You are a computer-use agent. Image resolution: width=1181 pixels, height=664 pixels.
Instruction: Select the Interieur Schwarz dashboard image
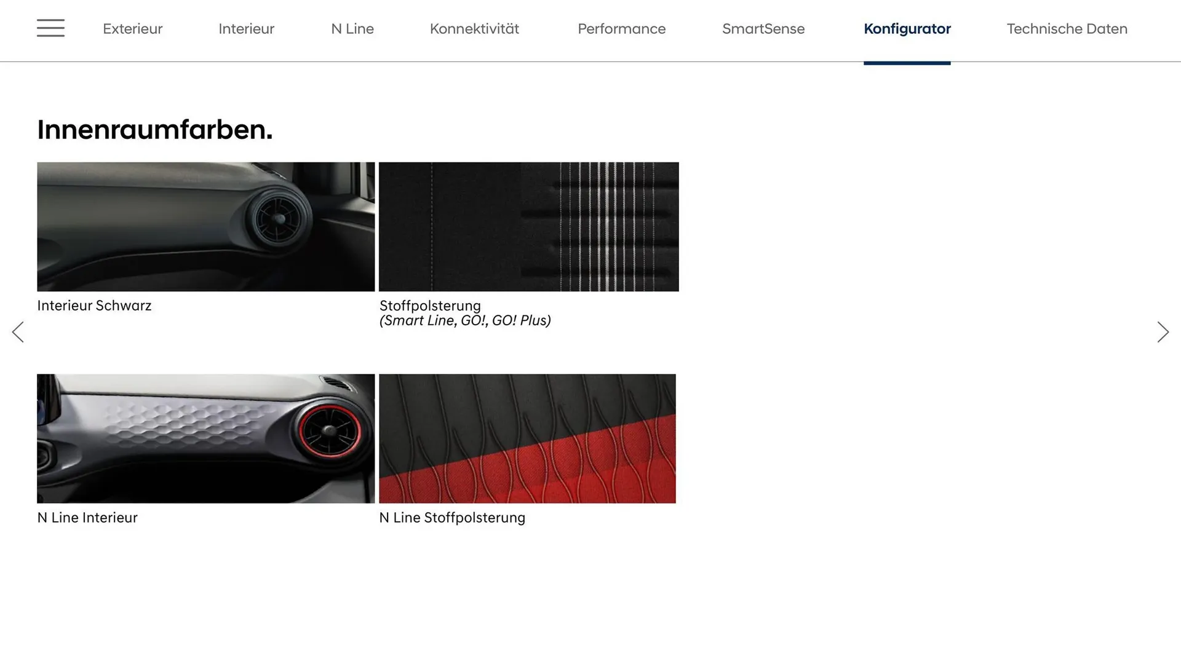tap(205, 227)
